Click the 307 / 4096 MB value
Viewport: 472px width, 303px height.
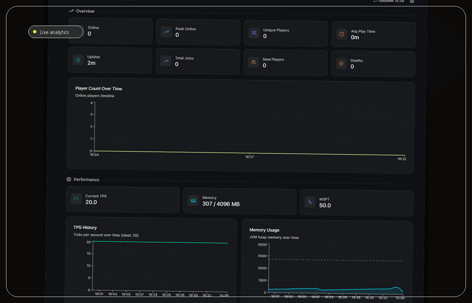(221, 204)
